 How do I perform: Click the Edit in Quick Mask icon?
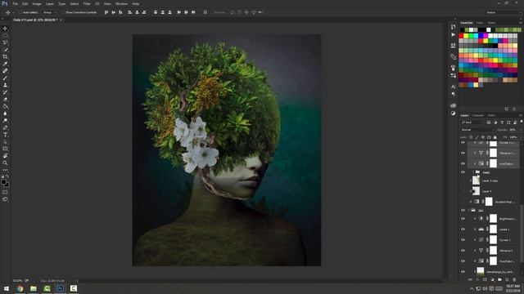click(x=5, y=193)
